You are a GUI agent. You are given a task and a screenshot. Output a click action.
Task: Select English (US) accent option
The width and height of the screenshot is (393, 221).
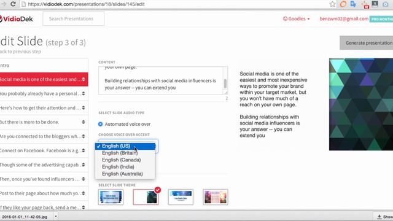tap(125, 146)
